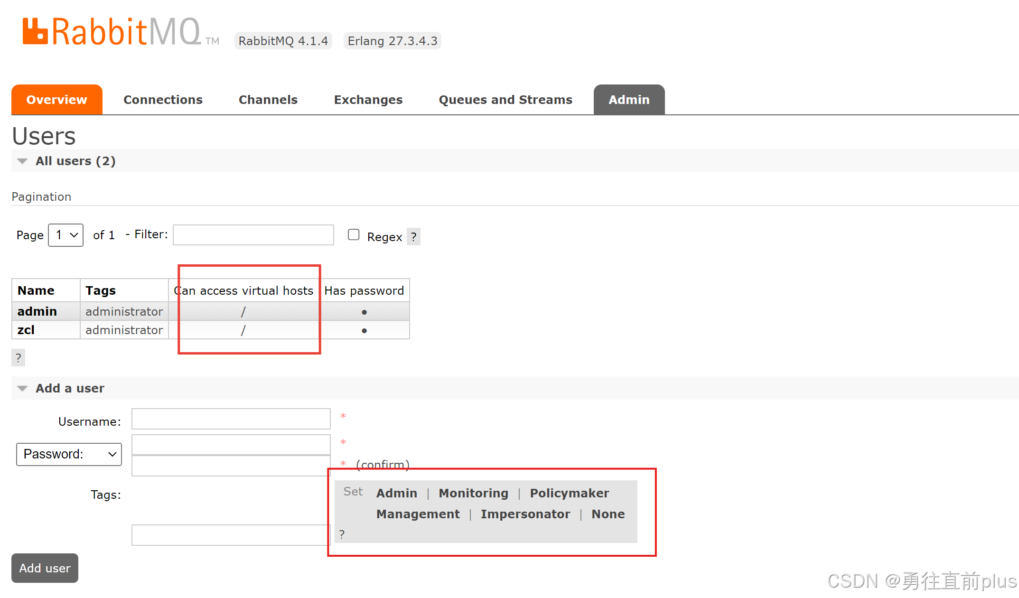Open the Password type dropdown
The width and height of the screenshot is (1019, 598).
coord(69,454)
